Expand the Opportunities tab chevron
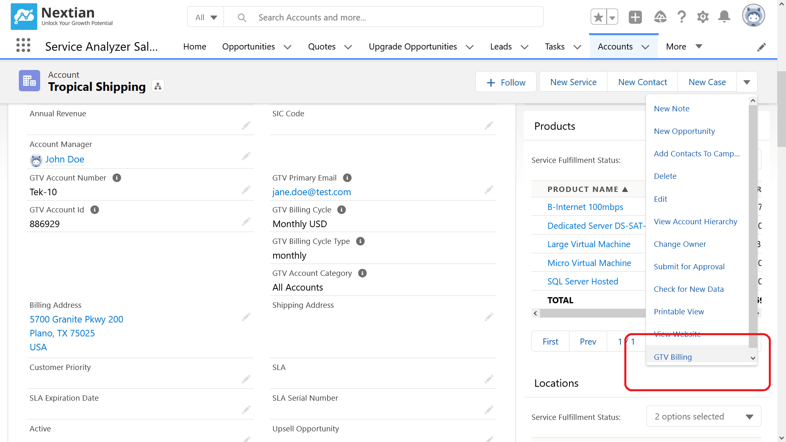The image size is (786, 442). 288,47
